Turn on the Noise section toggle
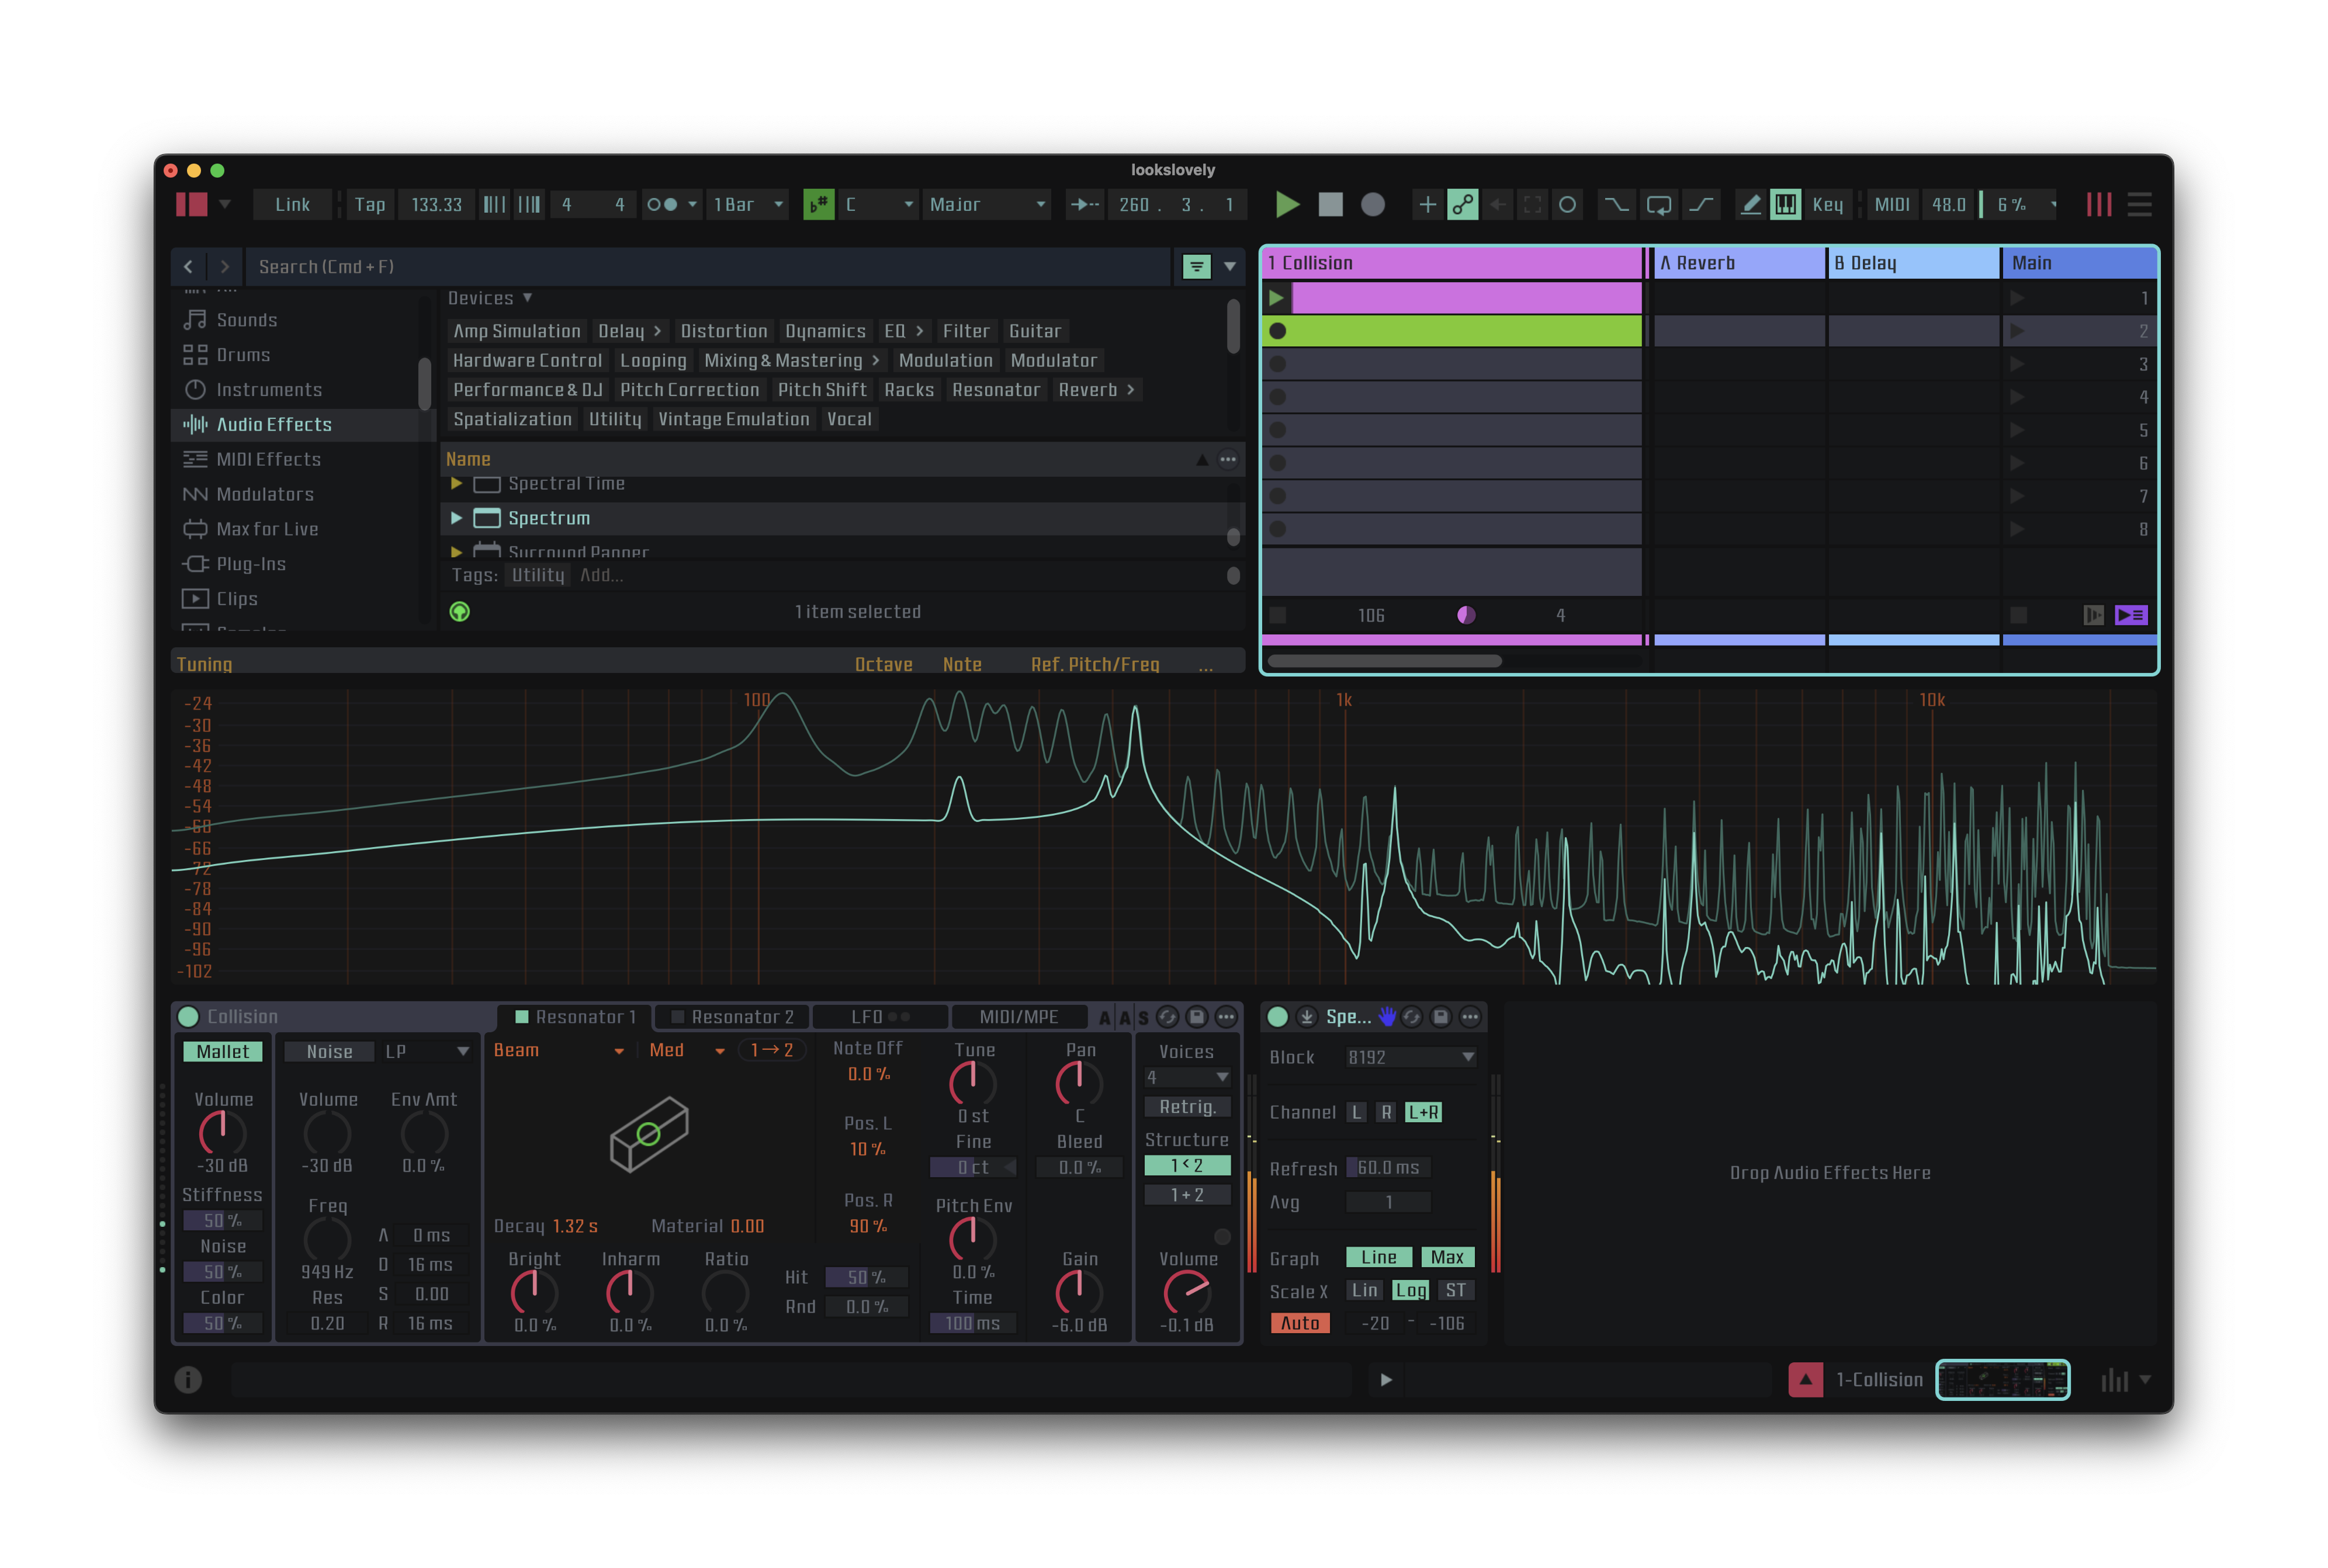 click(x=329, y=1052)
